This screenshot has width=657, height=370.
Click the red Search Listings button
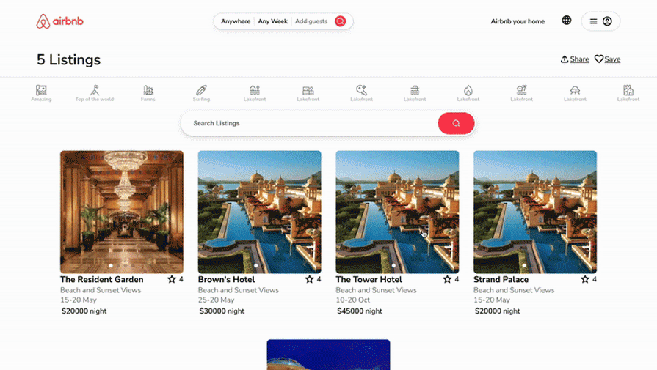pyautogui.click(x=456, y=123)
